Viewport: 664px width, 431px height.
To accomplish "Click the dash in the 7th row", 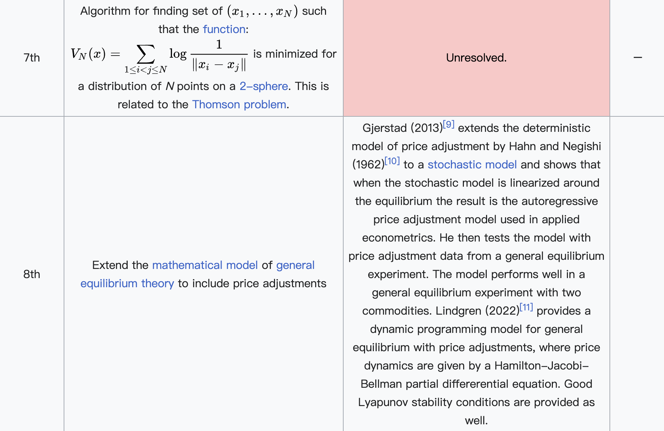I will tap(637, 57).
